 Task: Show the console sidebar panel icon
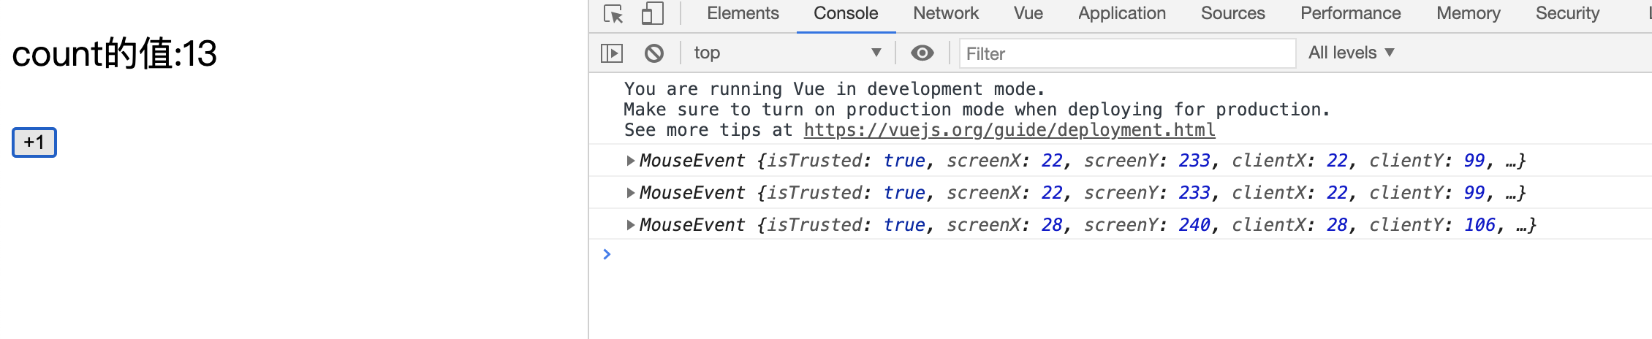tap(612, 53)
